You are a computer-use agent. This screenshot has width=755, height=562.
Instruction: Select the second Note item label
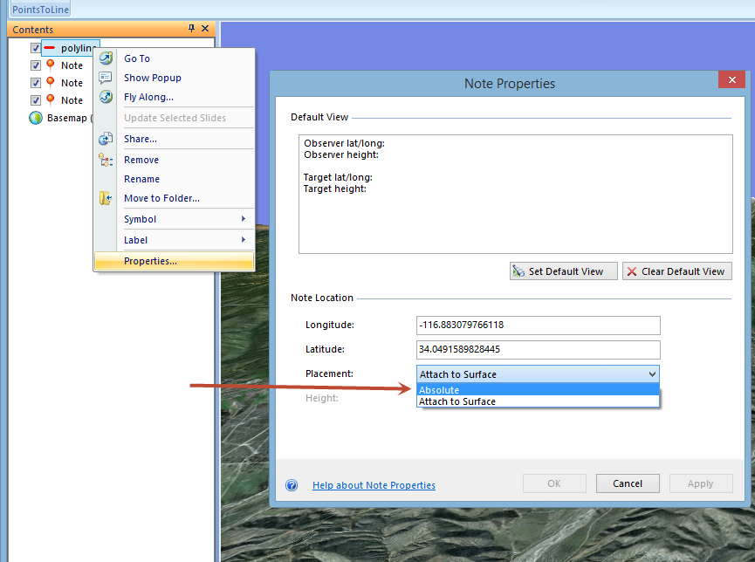click(72, 83)
